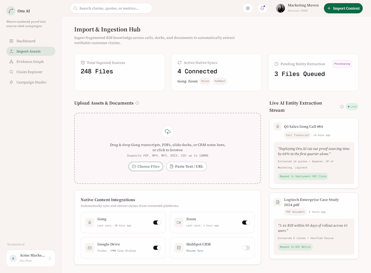Image resolution: width=371 pixels, height=273 pixels.
Task: Click the Google Drive icon
Action: click(x=90, y=248)
